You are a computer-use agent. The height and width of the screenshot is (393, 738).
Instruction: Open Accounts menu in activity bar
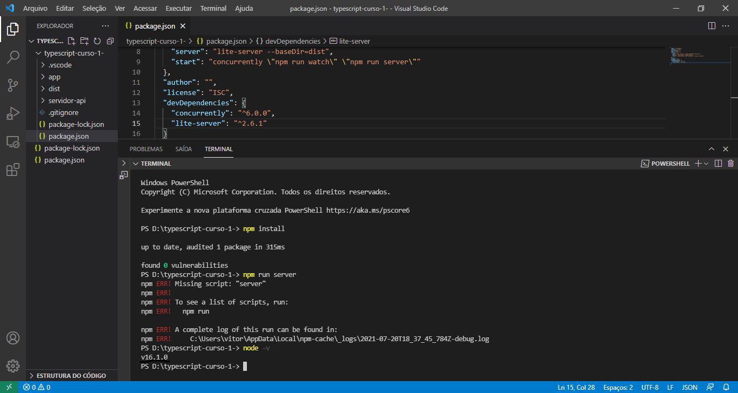pos(13,338)
